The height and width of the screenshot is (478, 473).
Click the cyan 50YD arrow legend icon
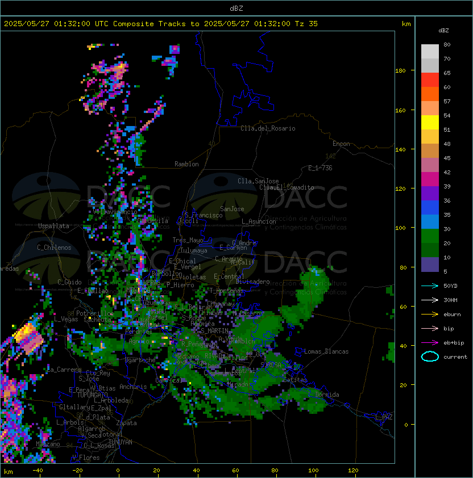point(430,286)
